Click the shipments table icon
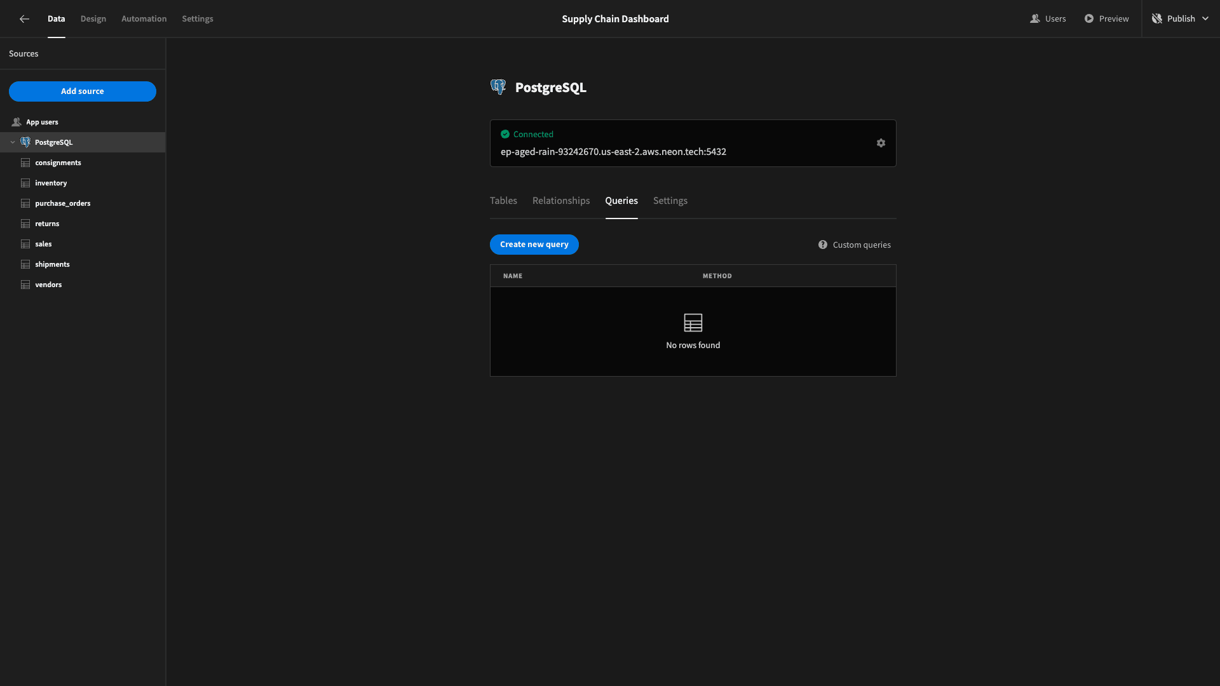Screen dimensions: 1220x686 tap(25, 264)
